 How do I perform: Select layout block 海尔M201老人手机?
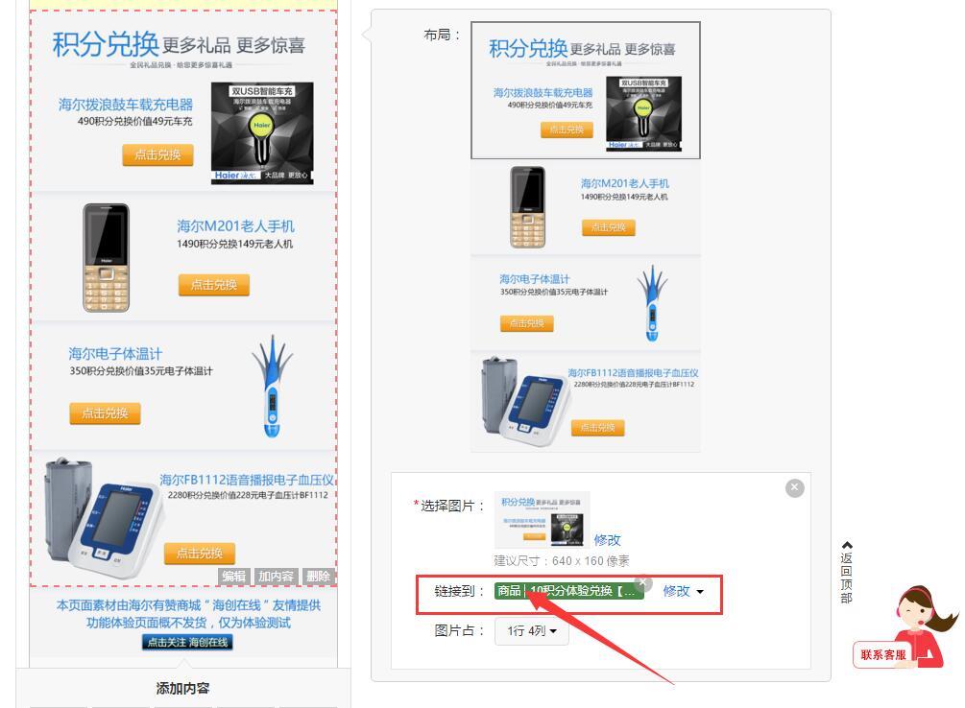(x=586, y=207)
